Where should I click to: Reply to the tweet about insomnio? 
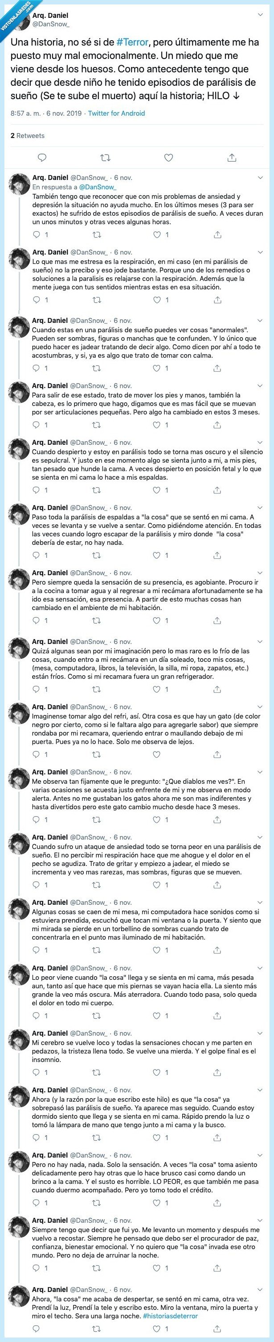tap(35, 1071)
